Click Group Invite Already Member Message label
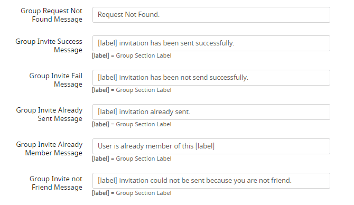The width and height of the screenshot is (354, 205). click(49, 148)
